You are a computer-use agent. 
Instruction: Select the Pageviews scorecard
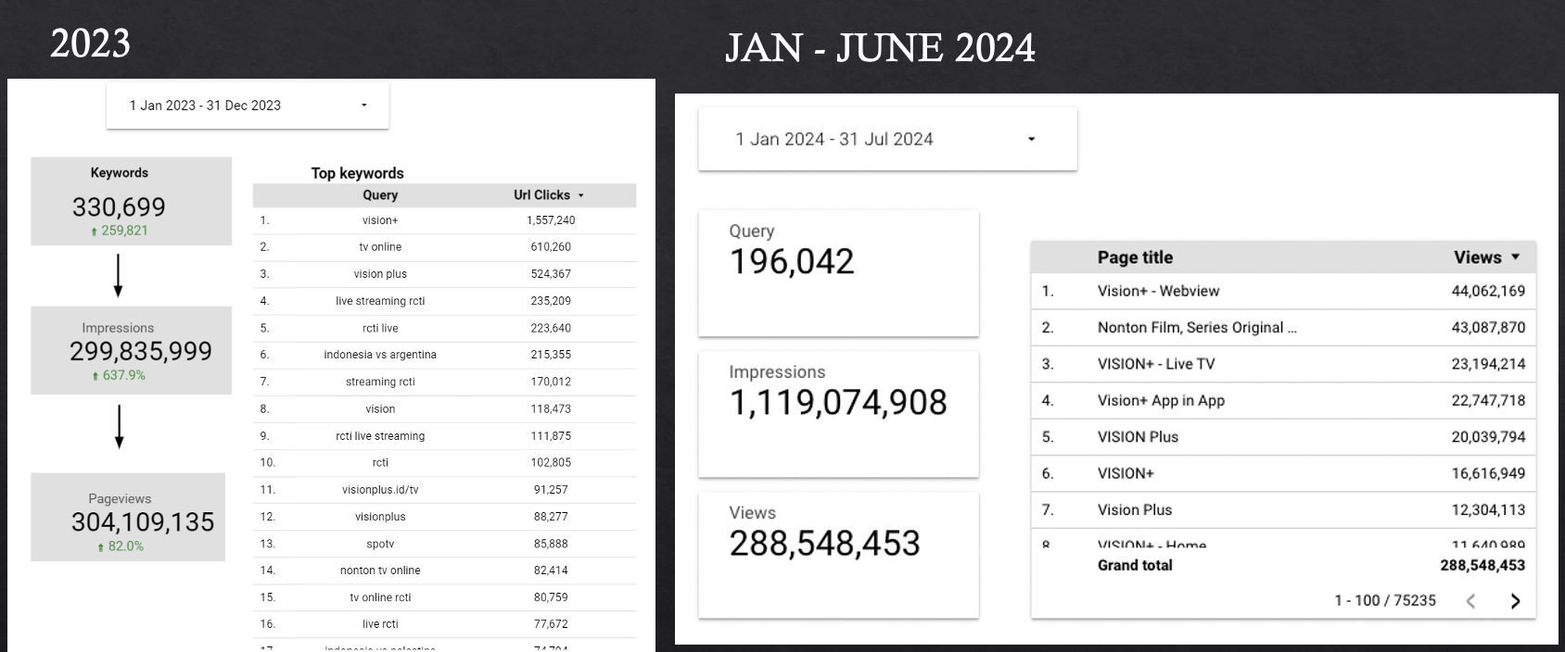(128, 517)
